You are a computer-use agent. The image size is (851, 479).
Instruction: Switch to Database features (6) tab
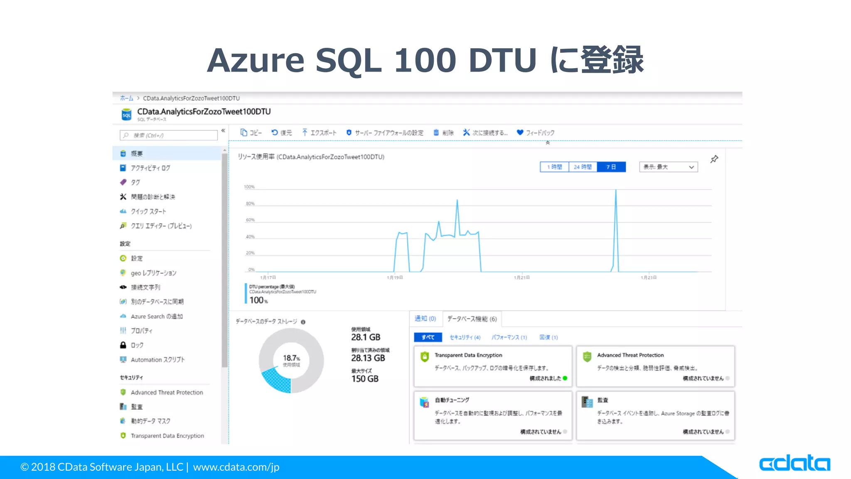[472, 319]
